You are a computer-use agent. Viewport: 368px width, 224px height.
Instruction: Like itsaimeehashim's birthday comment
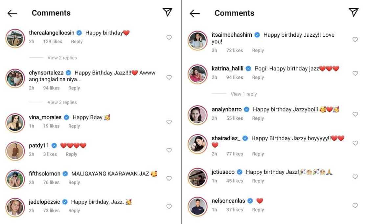point(355,40)
